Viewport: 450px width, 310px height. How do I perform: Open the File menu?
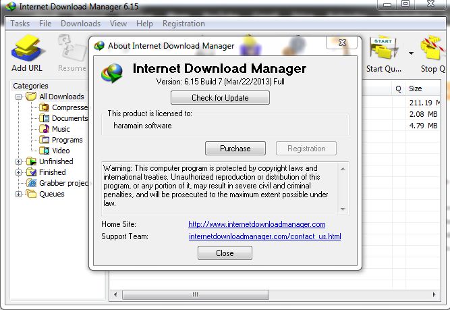tap(45, 24)
